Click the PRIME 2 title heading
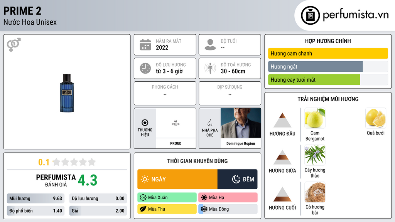Image resolution: width=395 pixels, height=222 pixels. pos(22,11)
